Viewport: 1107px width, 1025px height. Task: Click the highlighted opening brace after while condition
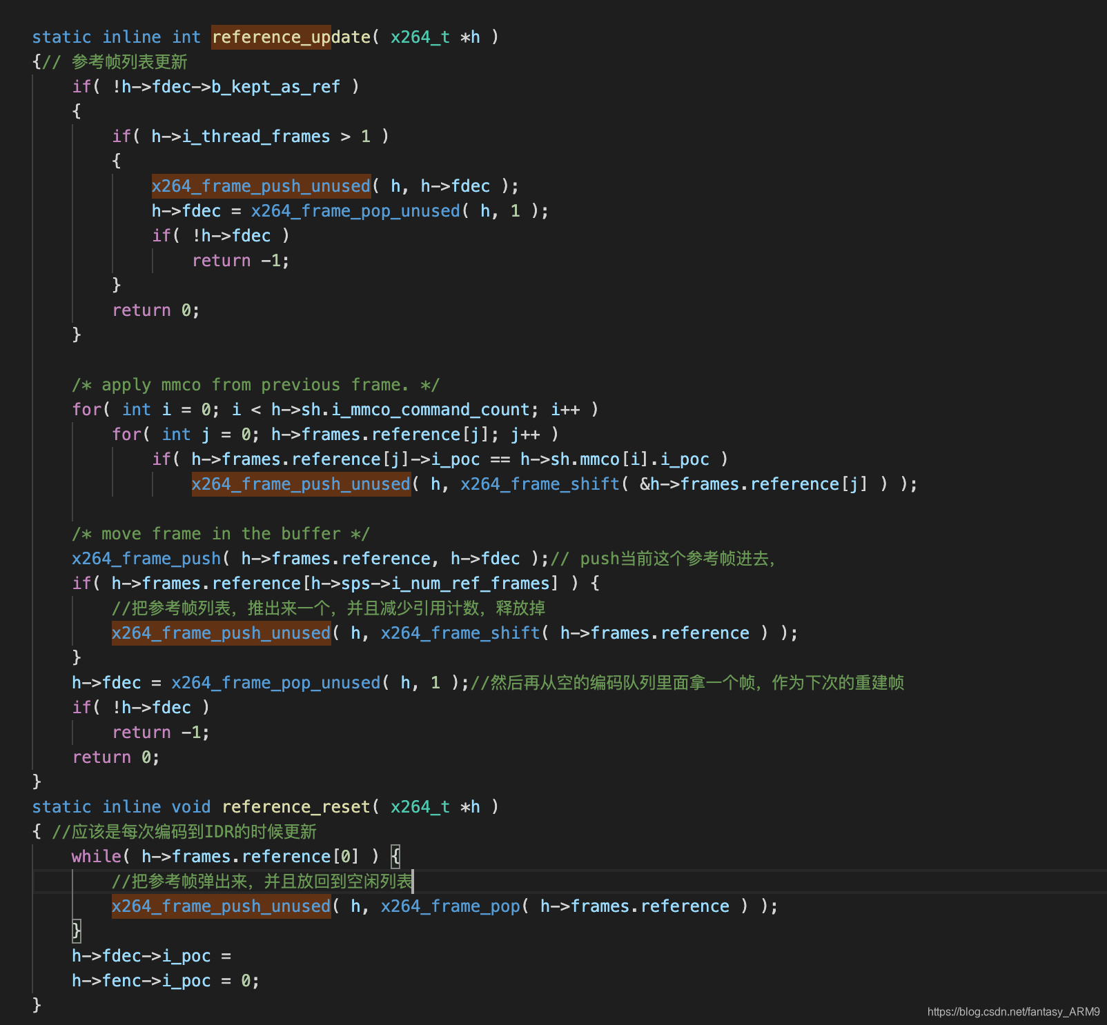coord(395,857)
